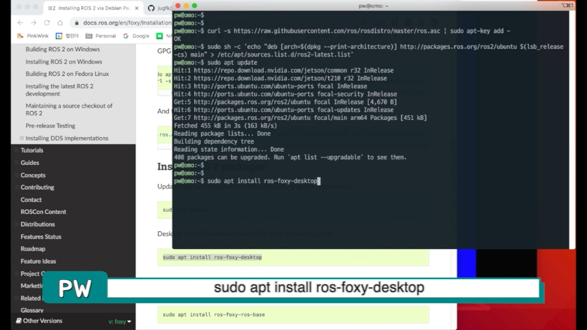Open the green N Naver bookmark
Screen dimensions: 587x330
pyautogui.click(x=159, y=36)
